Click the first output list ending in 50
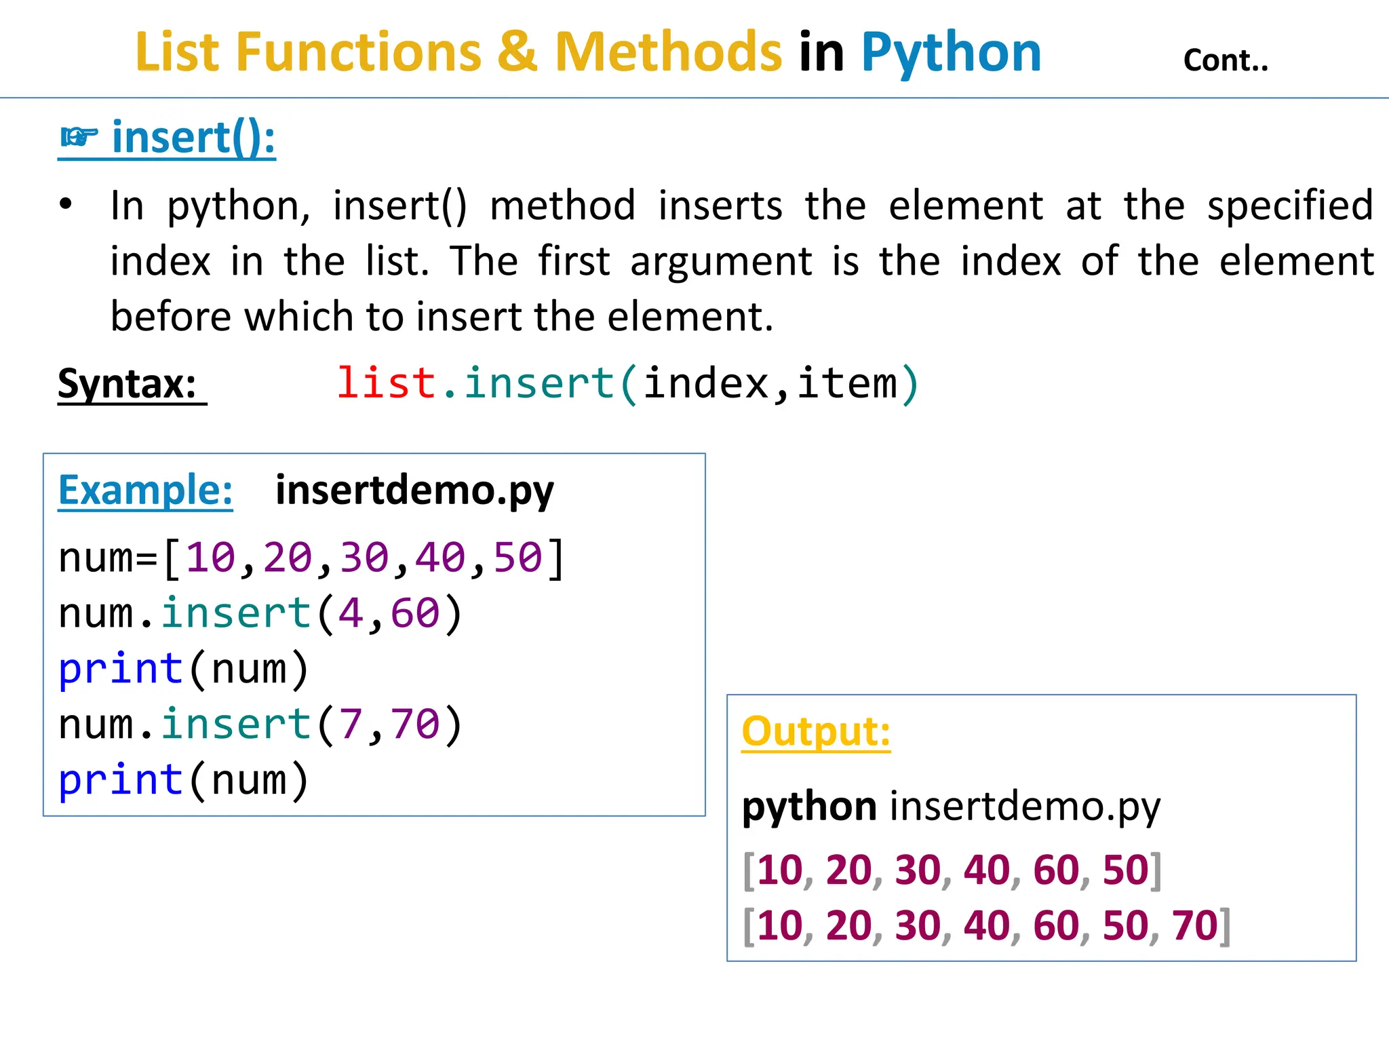This screenshot has height=1042, width=1389. (952, 870)
